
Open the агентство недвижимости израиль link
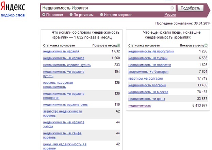tap(63, 113)
